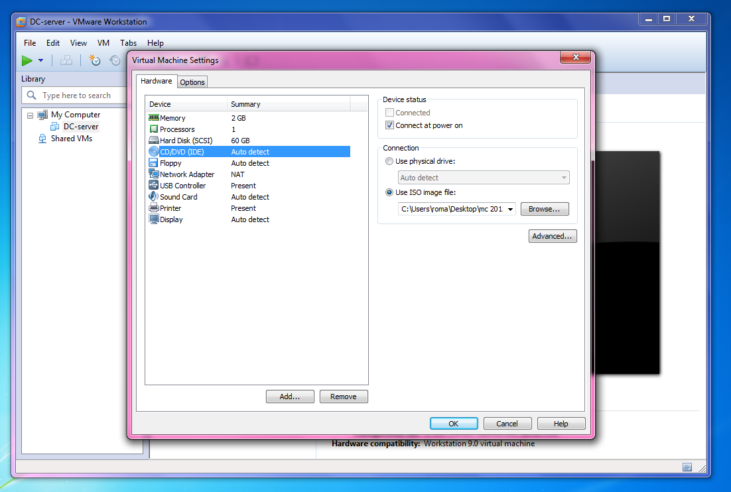Image resolution: width=731 pixels, height=492 pixels.
Task: Select the Sound Card Auto detect summary
Action: click(x=250, y=197)
